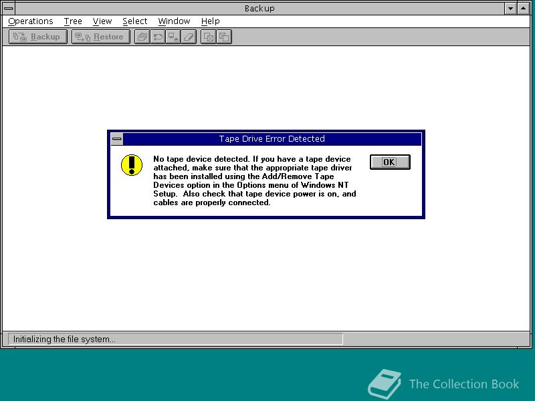Click the Check selected files toolbar icon
This screenshot has height=401, width=535.
(209, 37)
